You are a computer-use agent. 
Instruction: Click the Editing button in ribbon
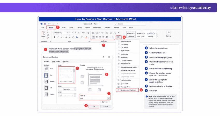tap(168, 34)
